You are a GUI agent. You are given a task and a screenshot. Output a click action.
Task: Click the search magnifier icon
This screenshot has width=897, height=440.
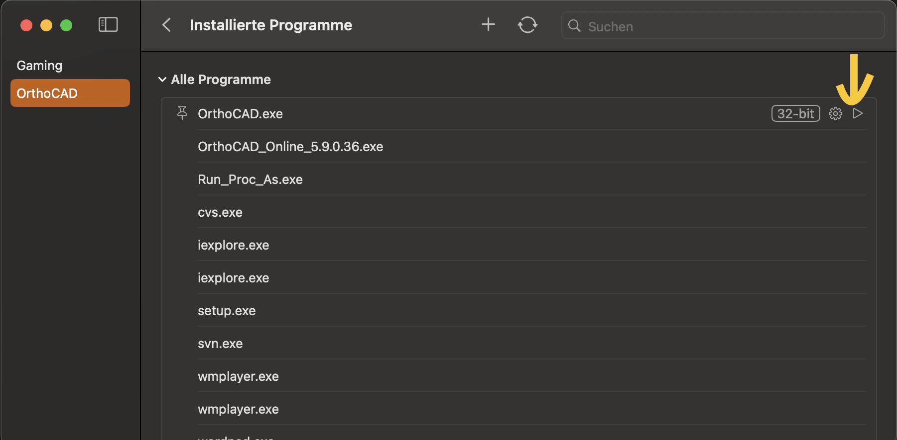(574, 26)
